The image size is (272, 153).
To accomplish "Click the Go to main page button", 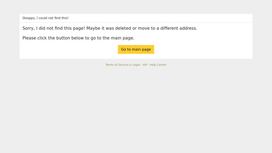I will (x=136, y=49).
